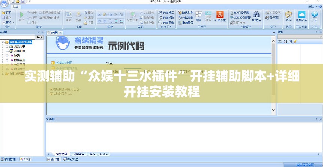Switch to the 示例 document tab

pos(54,33)
